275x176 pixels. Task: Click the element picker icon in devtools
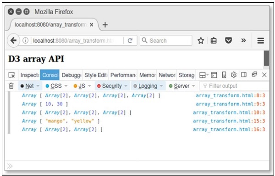coord(11,75)
